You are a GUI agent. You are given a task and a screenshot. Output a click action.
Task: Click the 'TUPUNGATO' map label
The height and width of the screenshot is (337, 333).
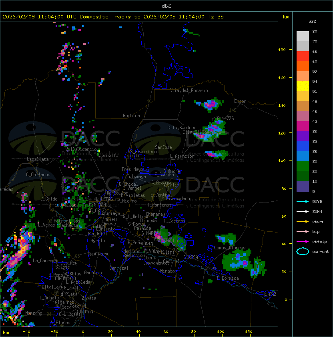65,278
